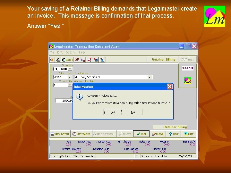This screenshot has height=173, width=231.
Task: Expand the Case Suffix dropdown showing 1
Action: coord(70,85)
